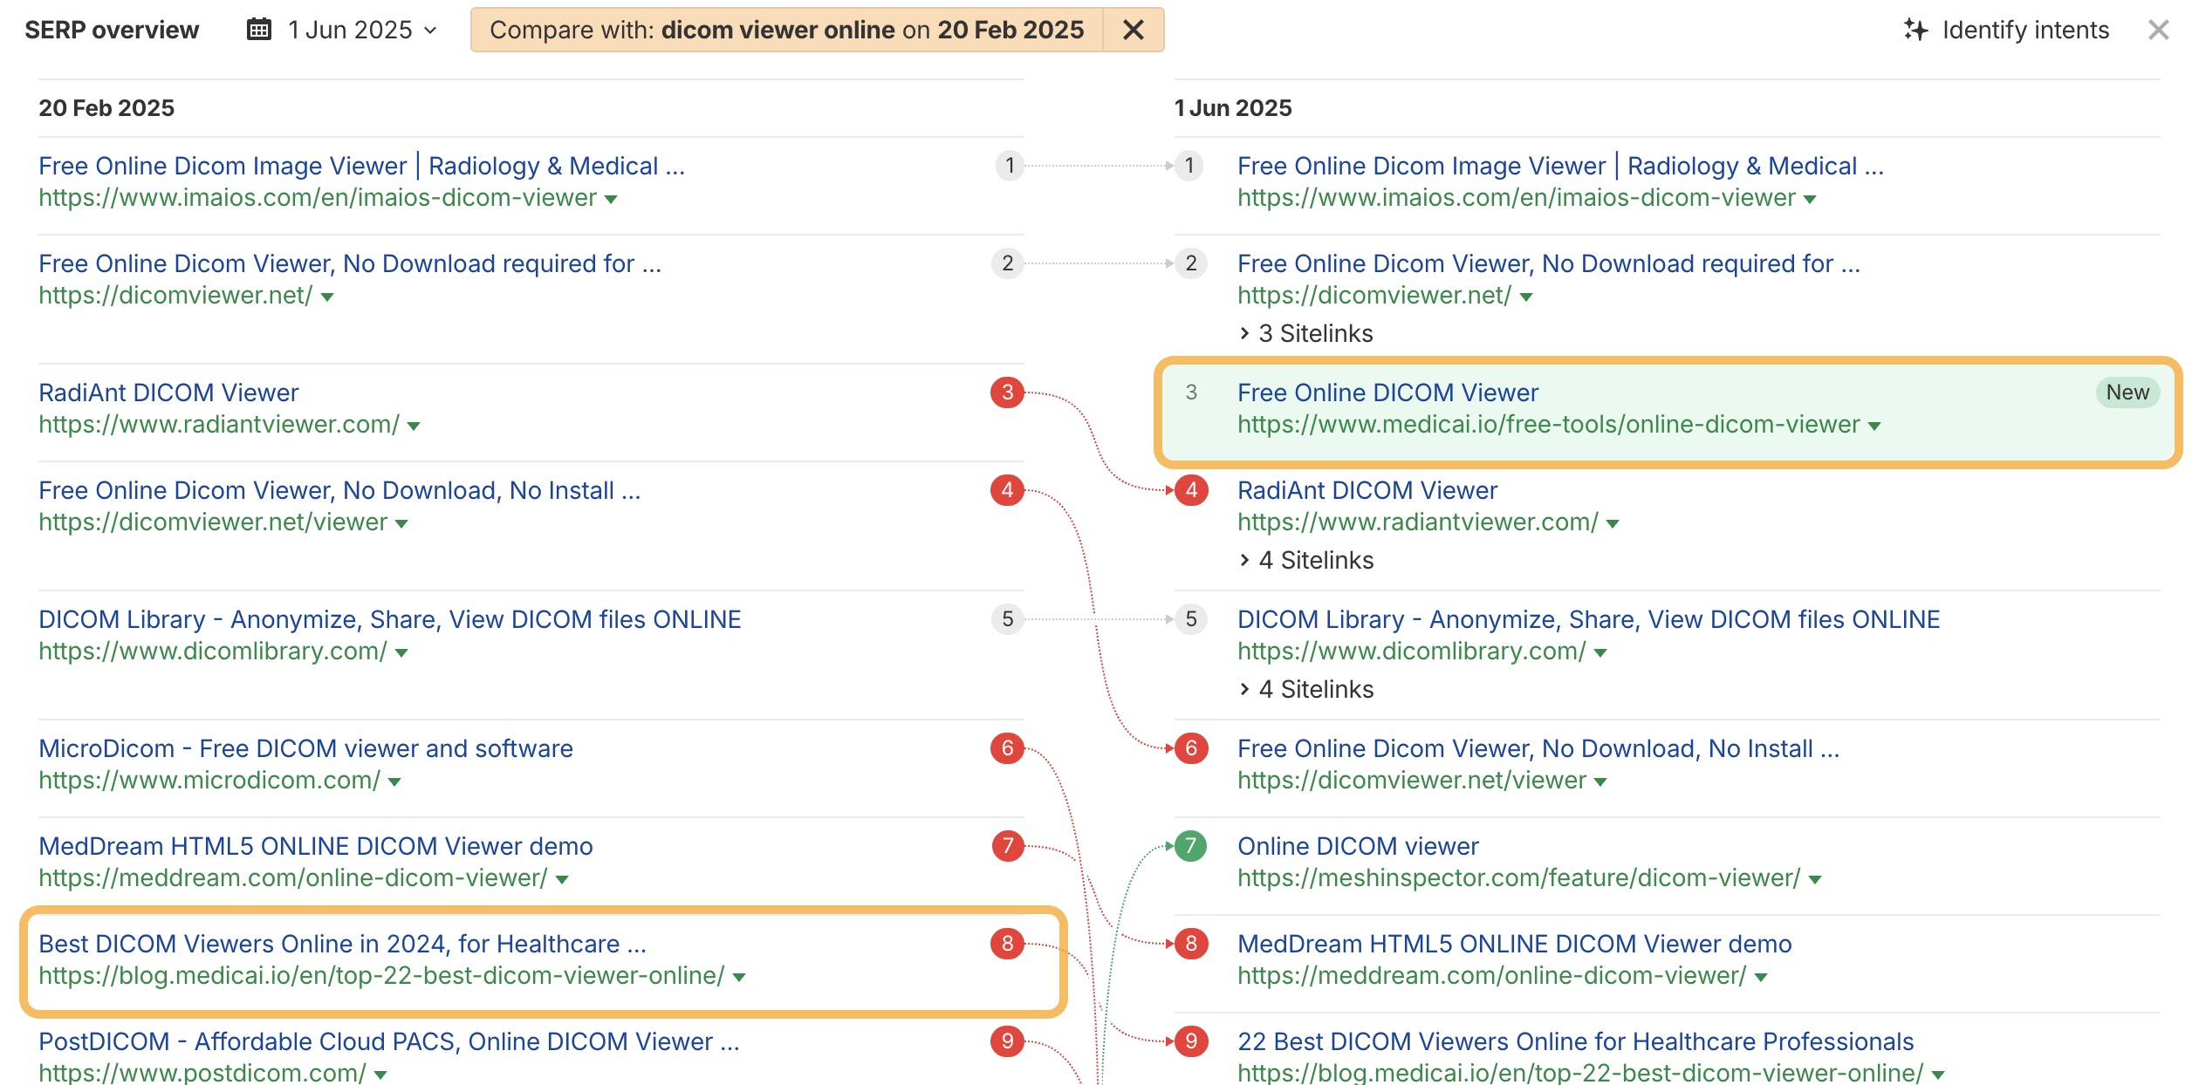The image size is (2199, 1085).
Task: Click the calendar icon beside 1 Jun 2025
Action: point(258,30)
